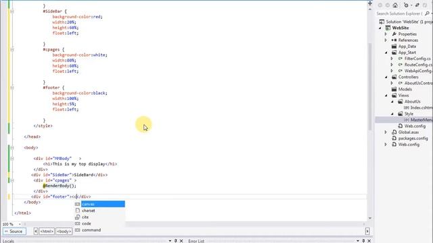Expand the Properties node arrow

tap(386, 34)
